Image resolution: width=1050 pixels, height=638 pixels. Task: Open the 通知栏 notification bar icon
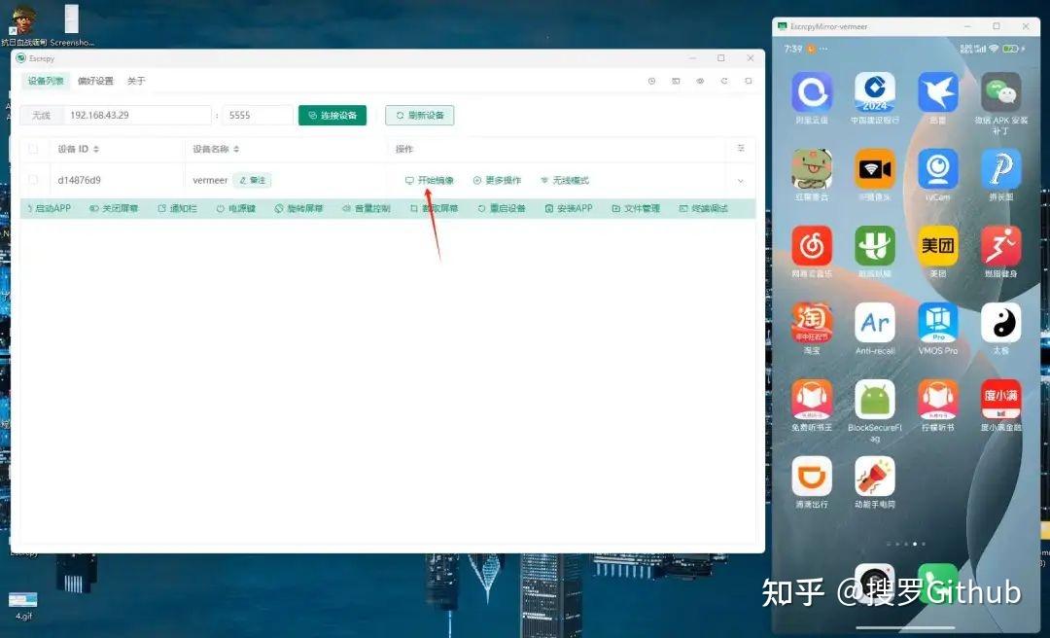[176, 207]
